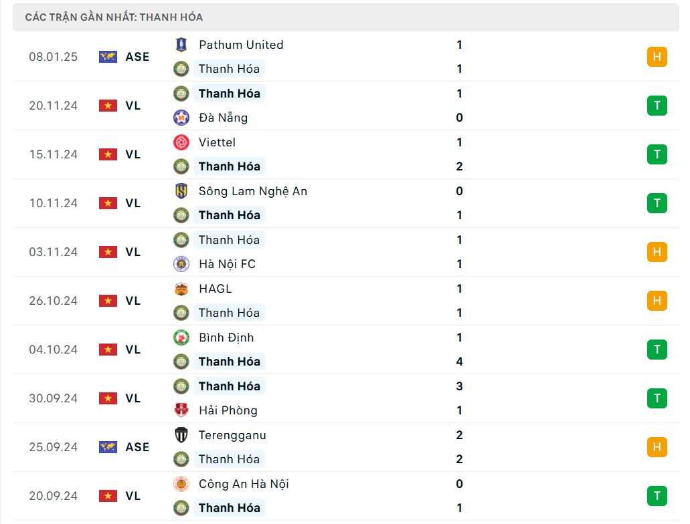This screenshot has height=524, width=690.
Task: Click the H result badge on Terengganu row
Action: click(657, 447)
